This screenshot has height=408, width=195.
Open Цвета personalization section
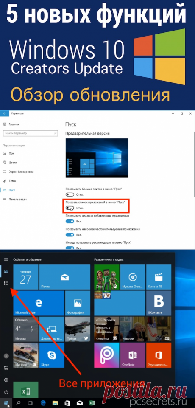click(x=10, y=162)
